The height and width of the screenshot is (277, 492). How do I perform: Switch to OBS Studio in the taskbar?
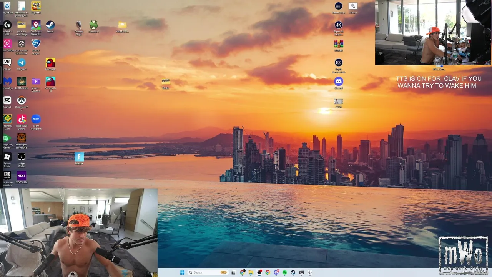coord(259,272)
